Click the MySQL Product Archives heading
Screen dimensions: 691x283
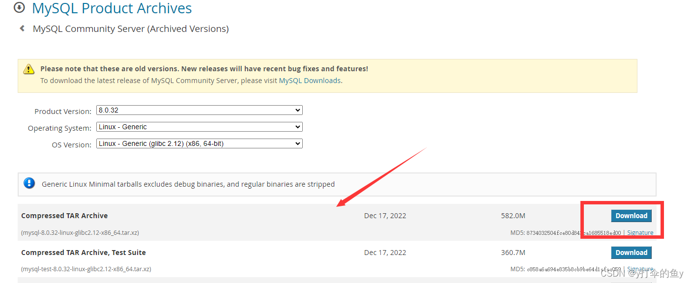(x=112, y=8)
